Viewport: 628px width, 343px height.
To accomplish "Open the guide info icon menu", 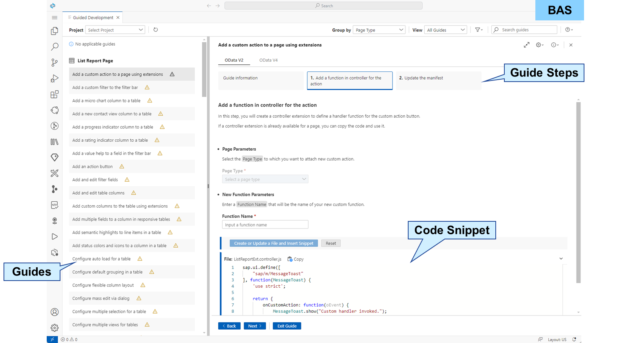I will point(555,45).
